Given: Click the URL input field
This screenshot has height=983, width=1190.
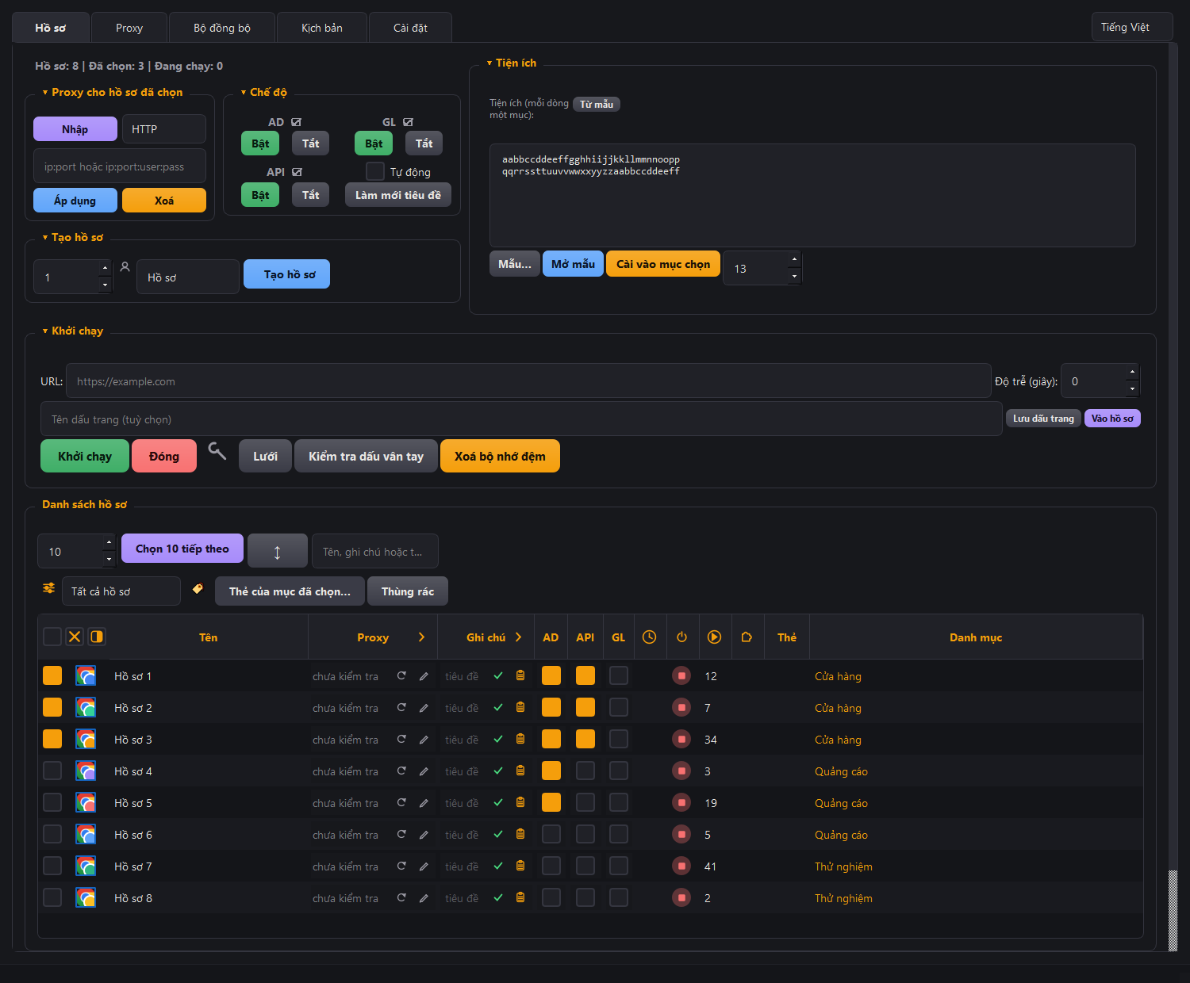Looking at the screenshot, I should point(528,381).
